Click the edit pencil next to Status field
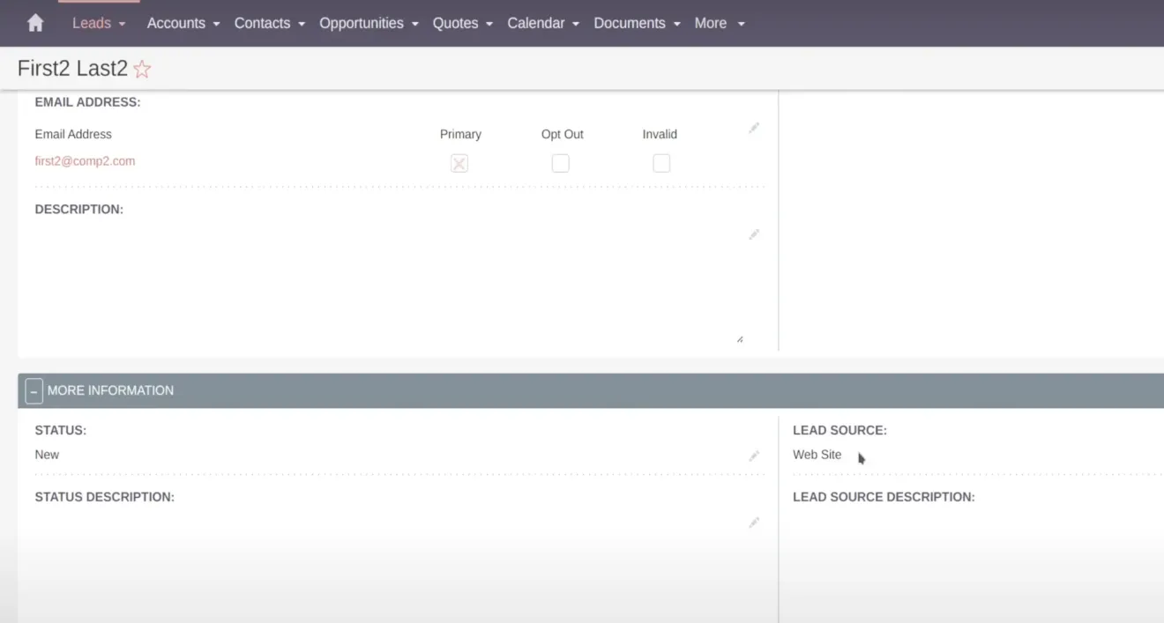This screenshot has width=1164, height=623. (x=754, y=455)
